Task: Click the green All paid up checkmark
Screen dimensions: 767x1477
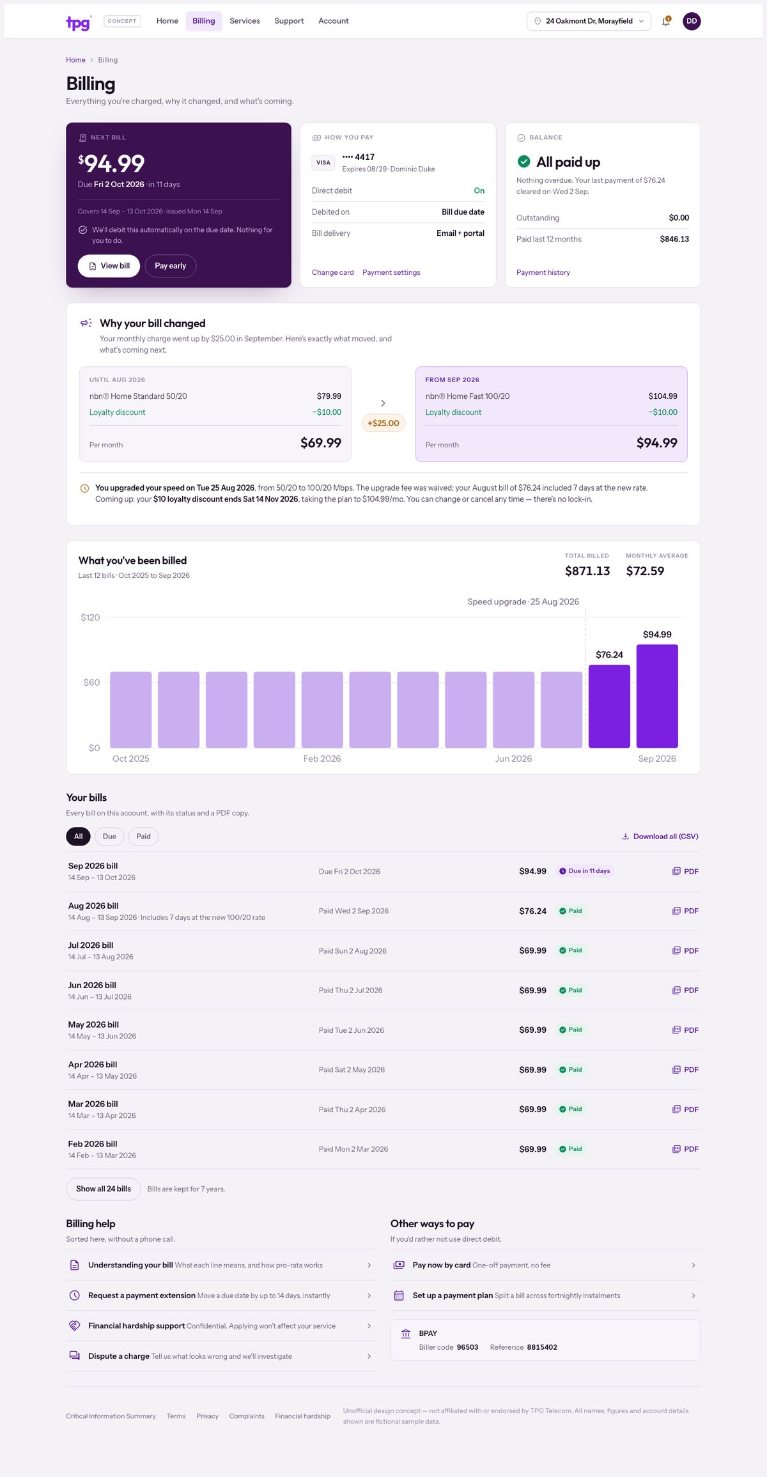Action: click(523, 162)
